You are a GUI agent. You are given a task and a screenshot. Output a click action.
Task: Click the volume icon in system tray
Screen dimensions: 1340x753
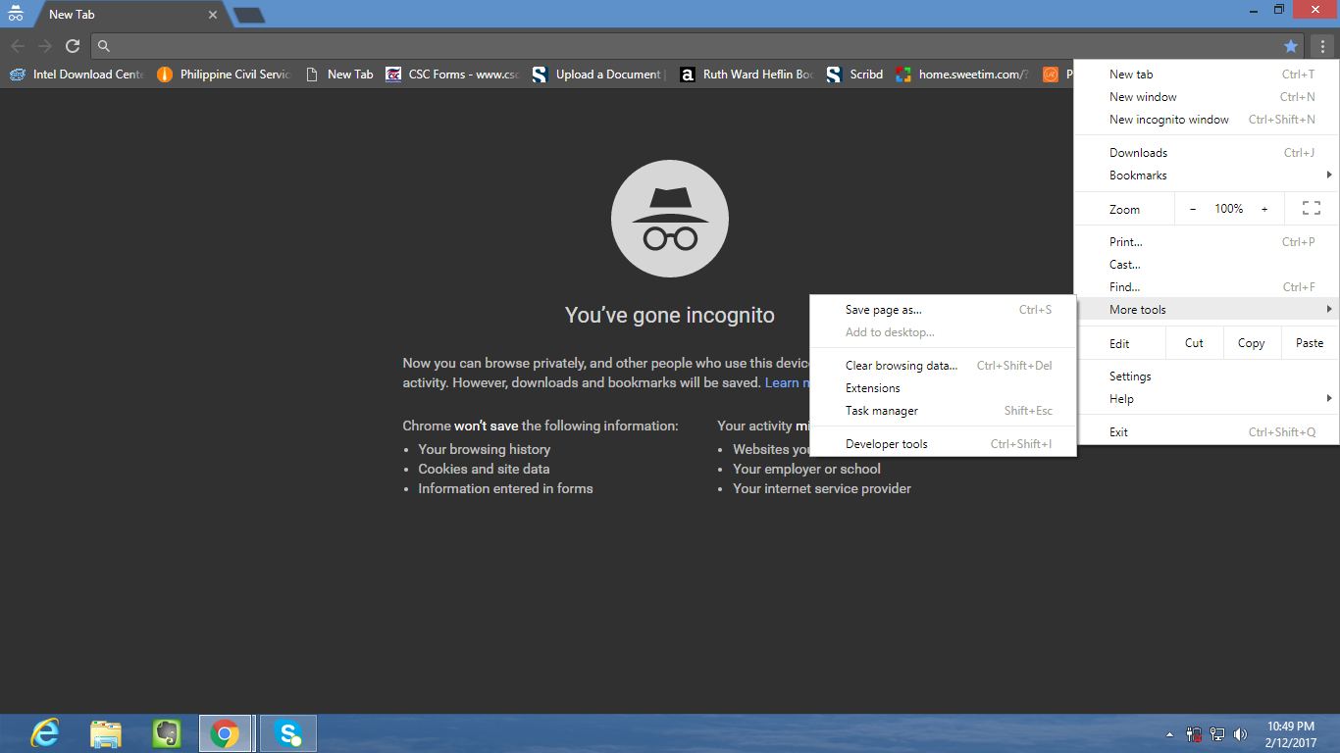click(x=1240, y=733)
